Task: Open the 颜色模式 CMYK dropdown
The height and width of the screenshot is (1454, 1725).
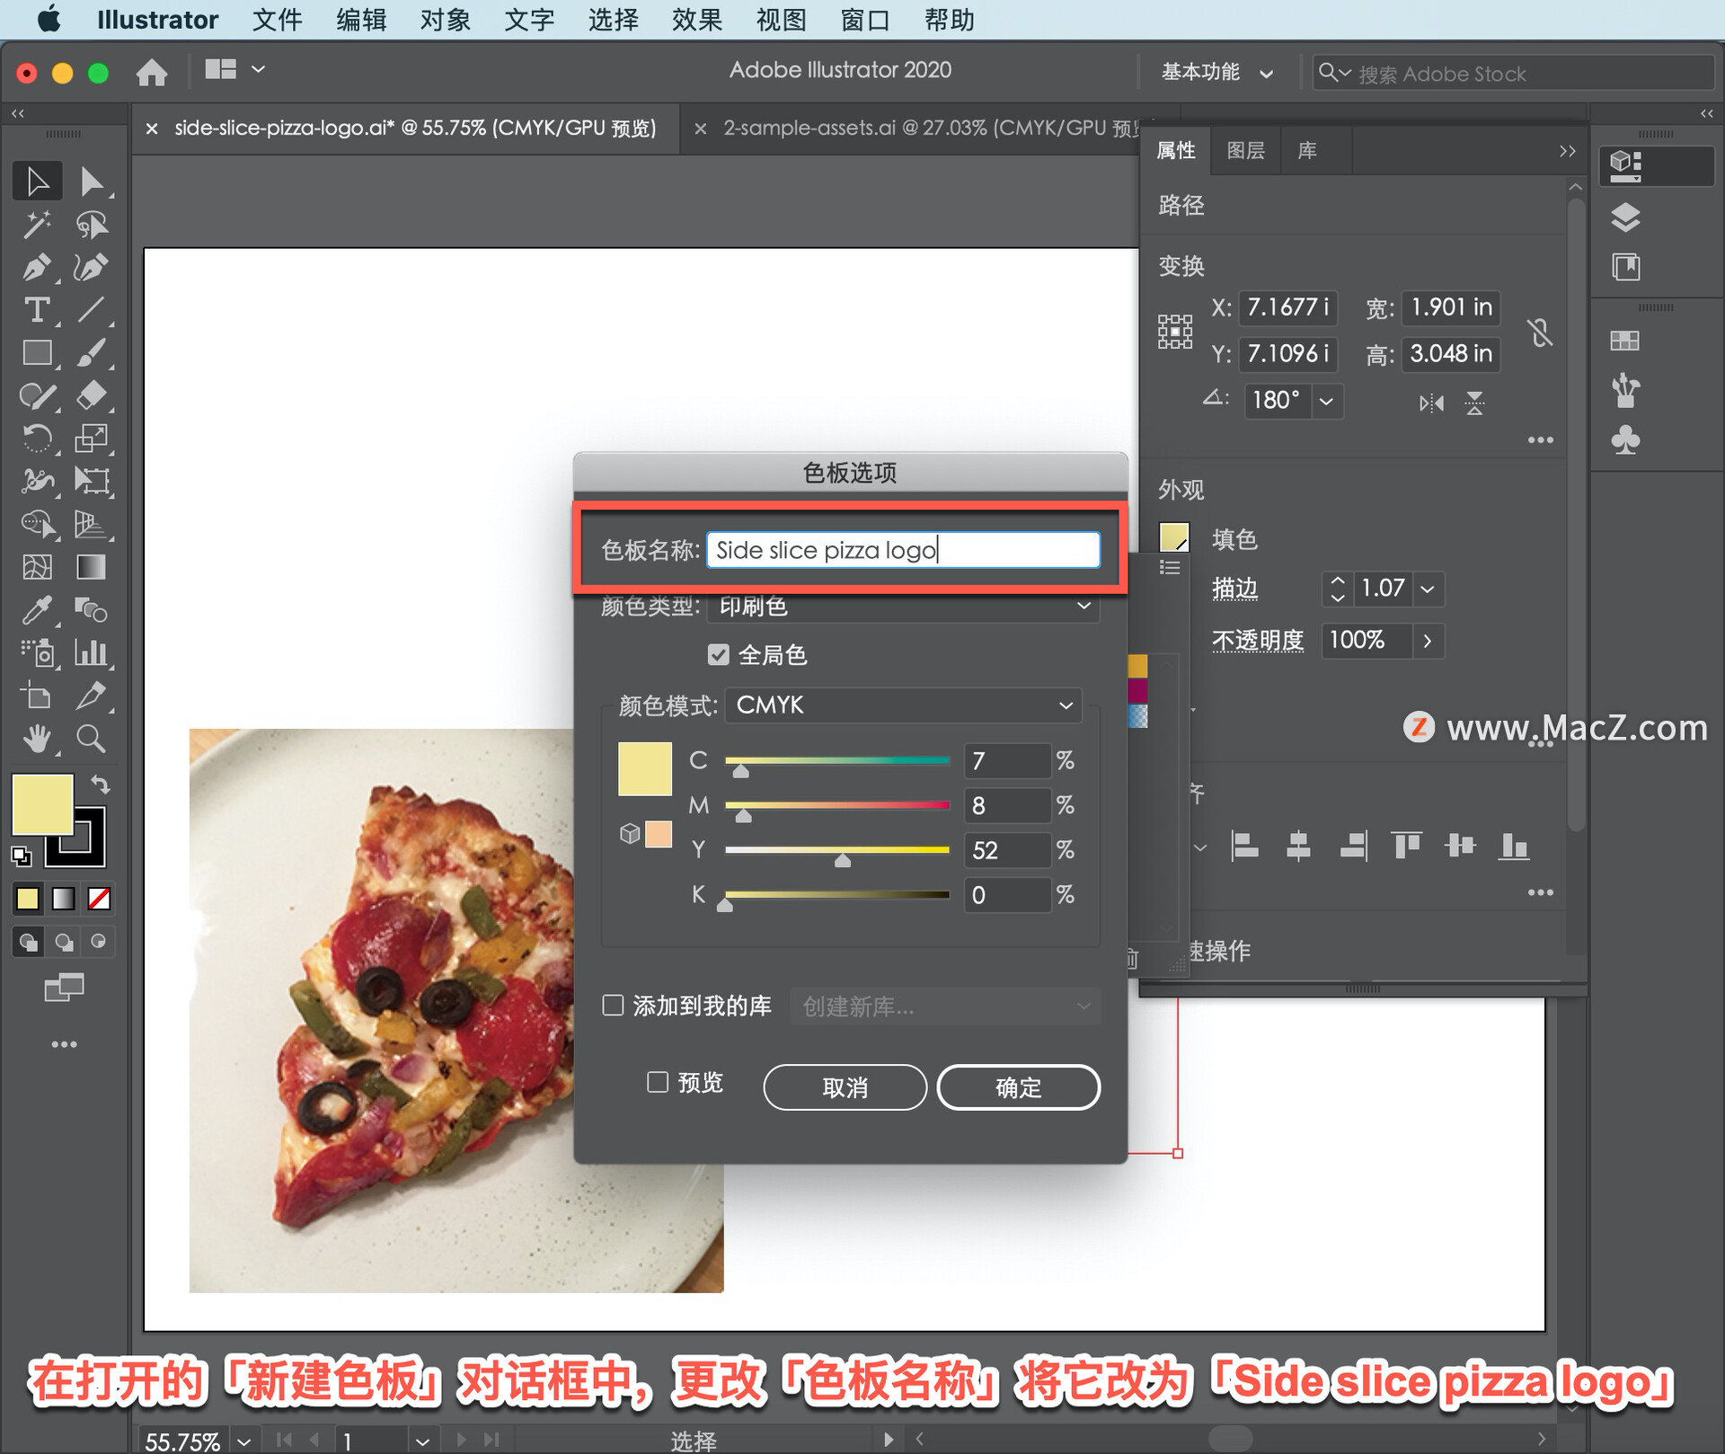Action: pos(903,705)
